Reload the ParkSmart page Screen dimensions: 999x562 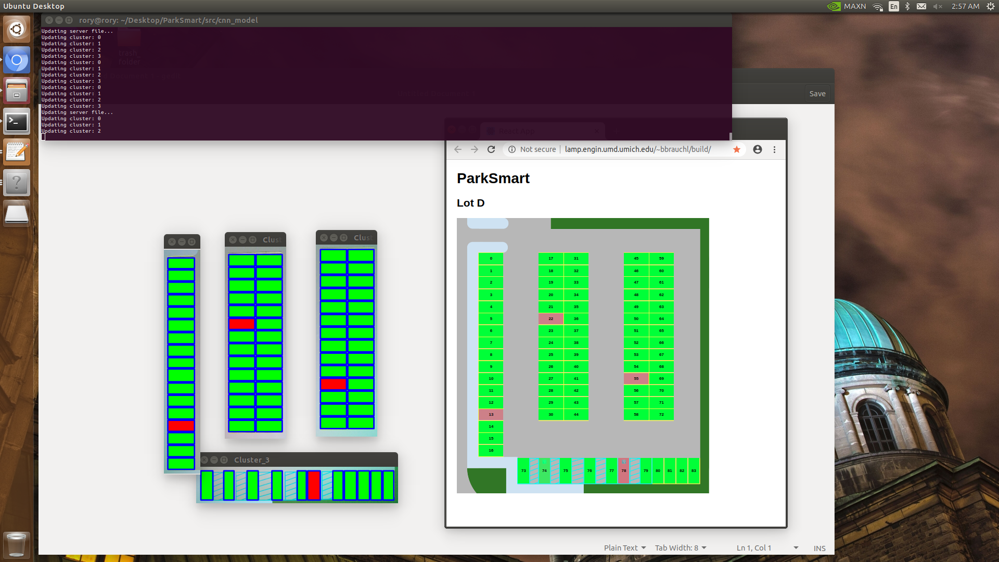[x=491, y=149]
